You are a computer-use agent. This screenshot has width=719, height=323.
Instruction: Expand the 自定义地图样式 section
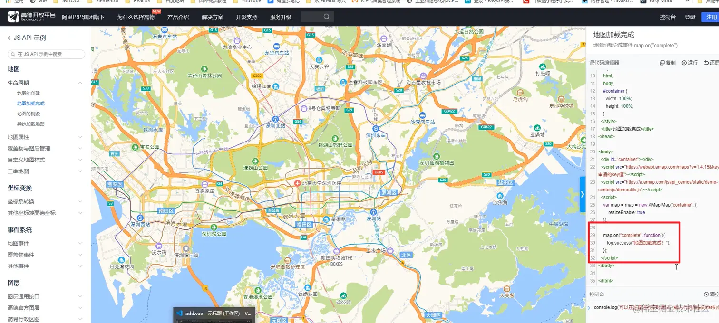(80, 160)
